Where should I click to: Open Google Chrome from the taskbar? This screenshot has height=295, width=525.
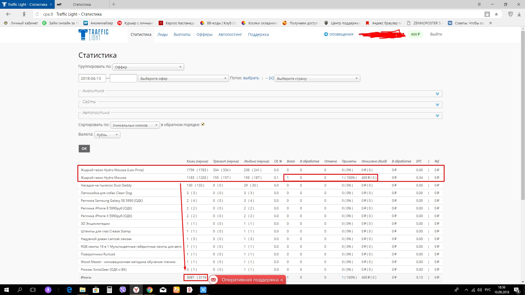[x=149, y=290]
